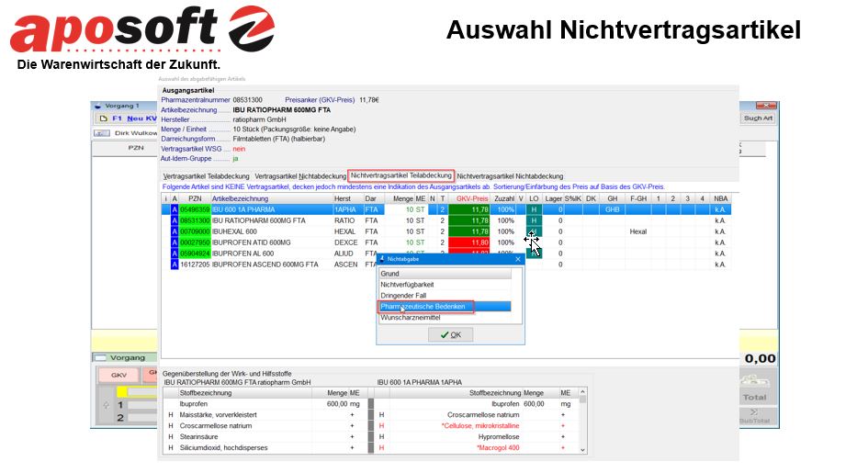This screenshot has height=473, width=857.
Task: Click Maisstärke, vorverkleistert ingredient row
Action: [x=265, y=415]
